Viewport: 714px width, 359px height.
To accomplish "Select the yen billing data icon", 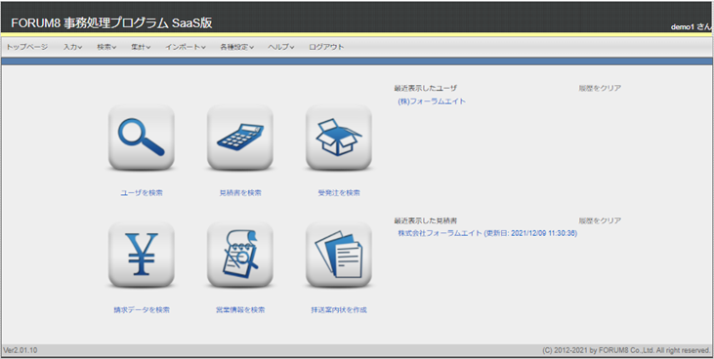I will click(x=142, y=255).
